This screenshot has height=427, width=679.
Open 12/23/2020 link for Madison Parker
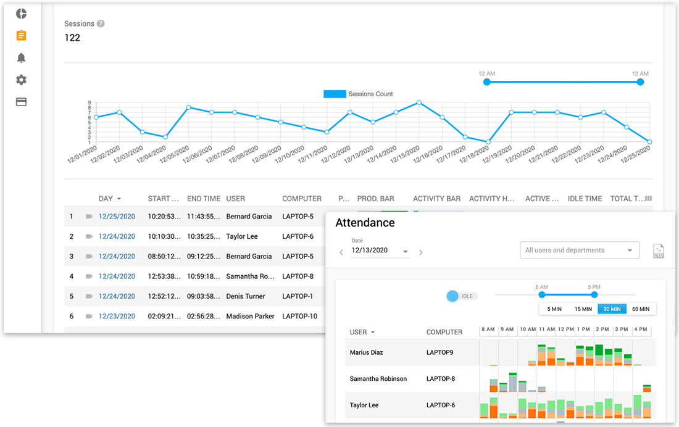pyautogui.click(x=117, y=316)
